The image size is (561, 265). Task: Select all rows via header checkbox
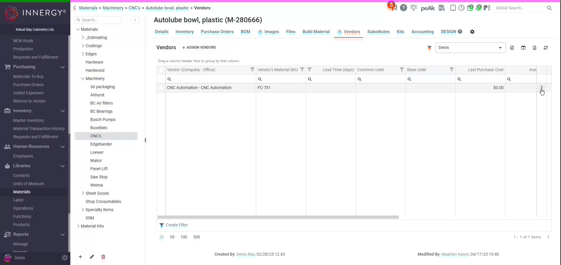click(x=161, y=70)
